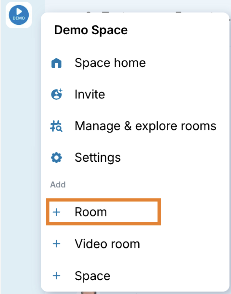Open the Settings text entry
Viewport: 231px width, 294px height.
[x=98, y=158]
